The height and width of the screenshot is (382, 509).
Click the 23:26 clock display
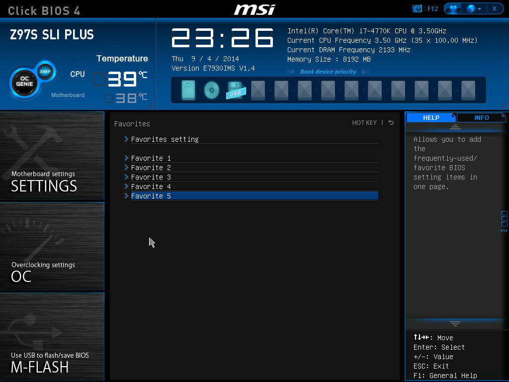tap(222, 38)
